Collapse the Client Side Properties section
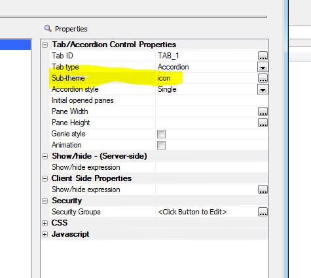 [45, 178]
